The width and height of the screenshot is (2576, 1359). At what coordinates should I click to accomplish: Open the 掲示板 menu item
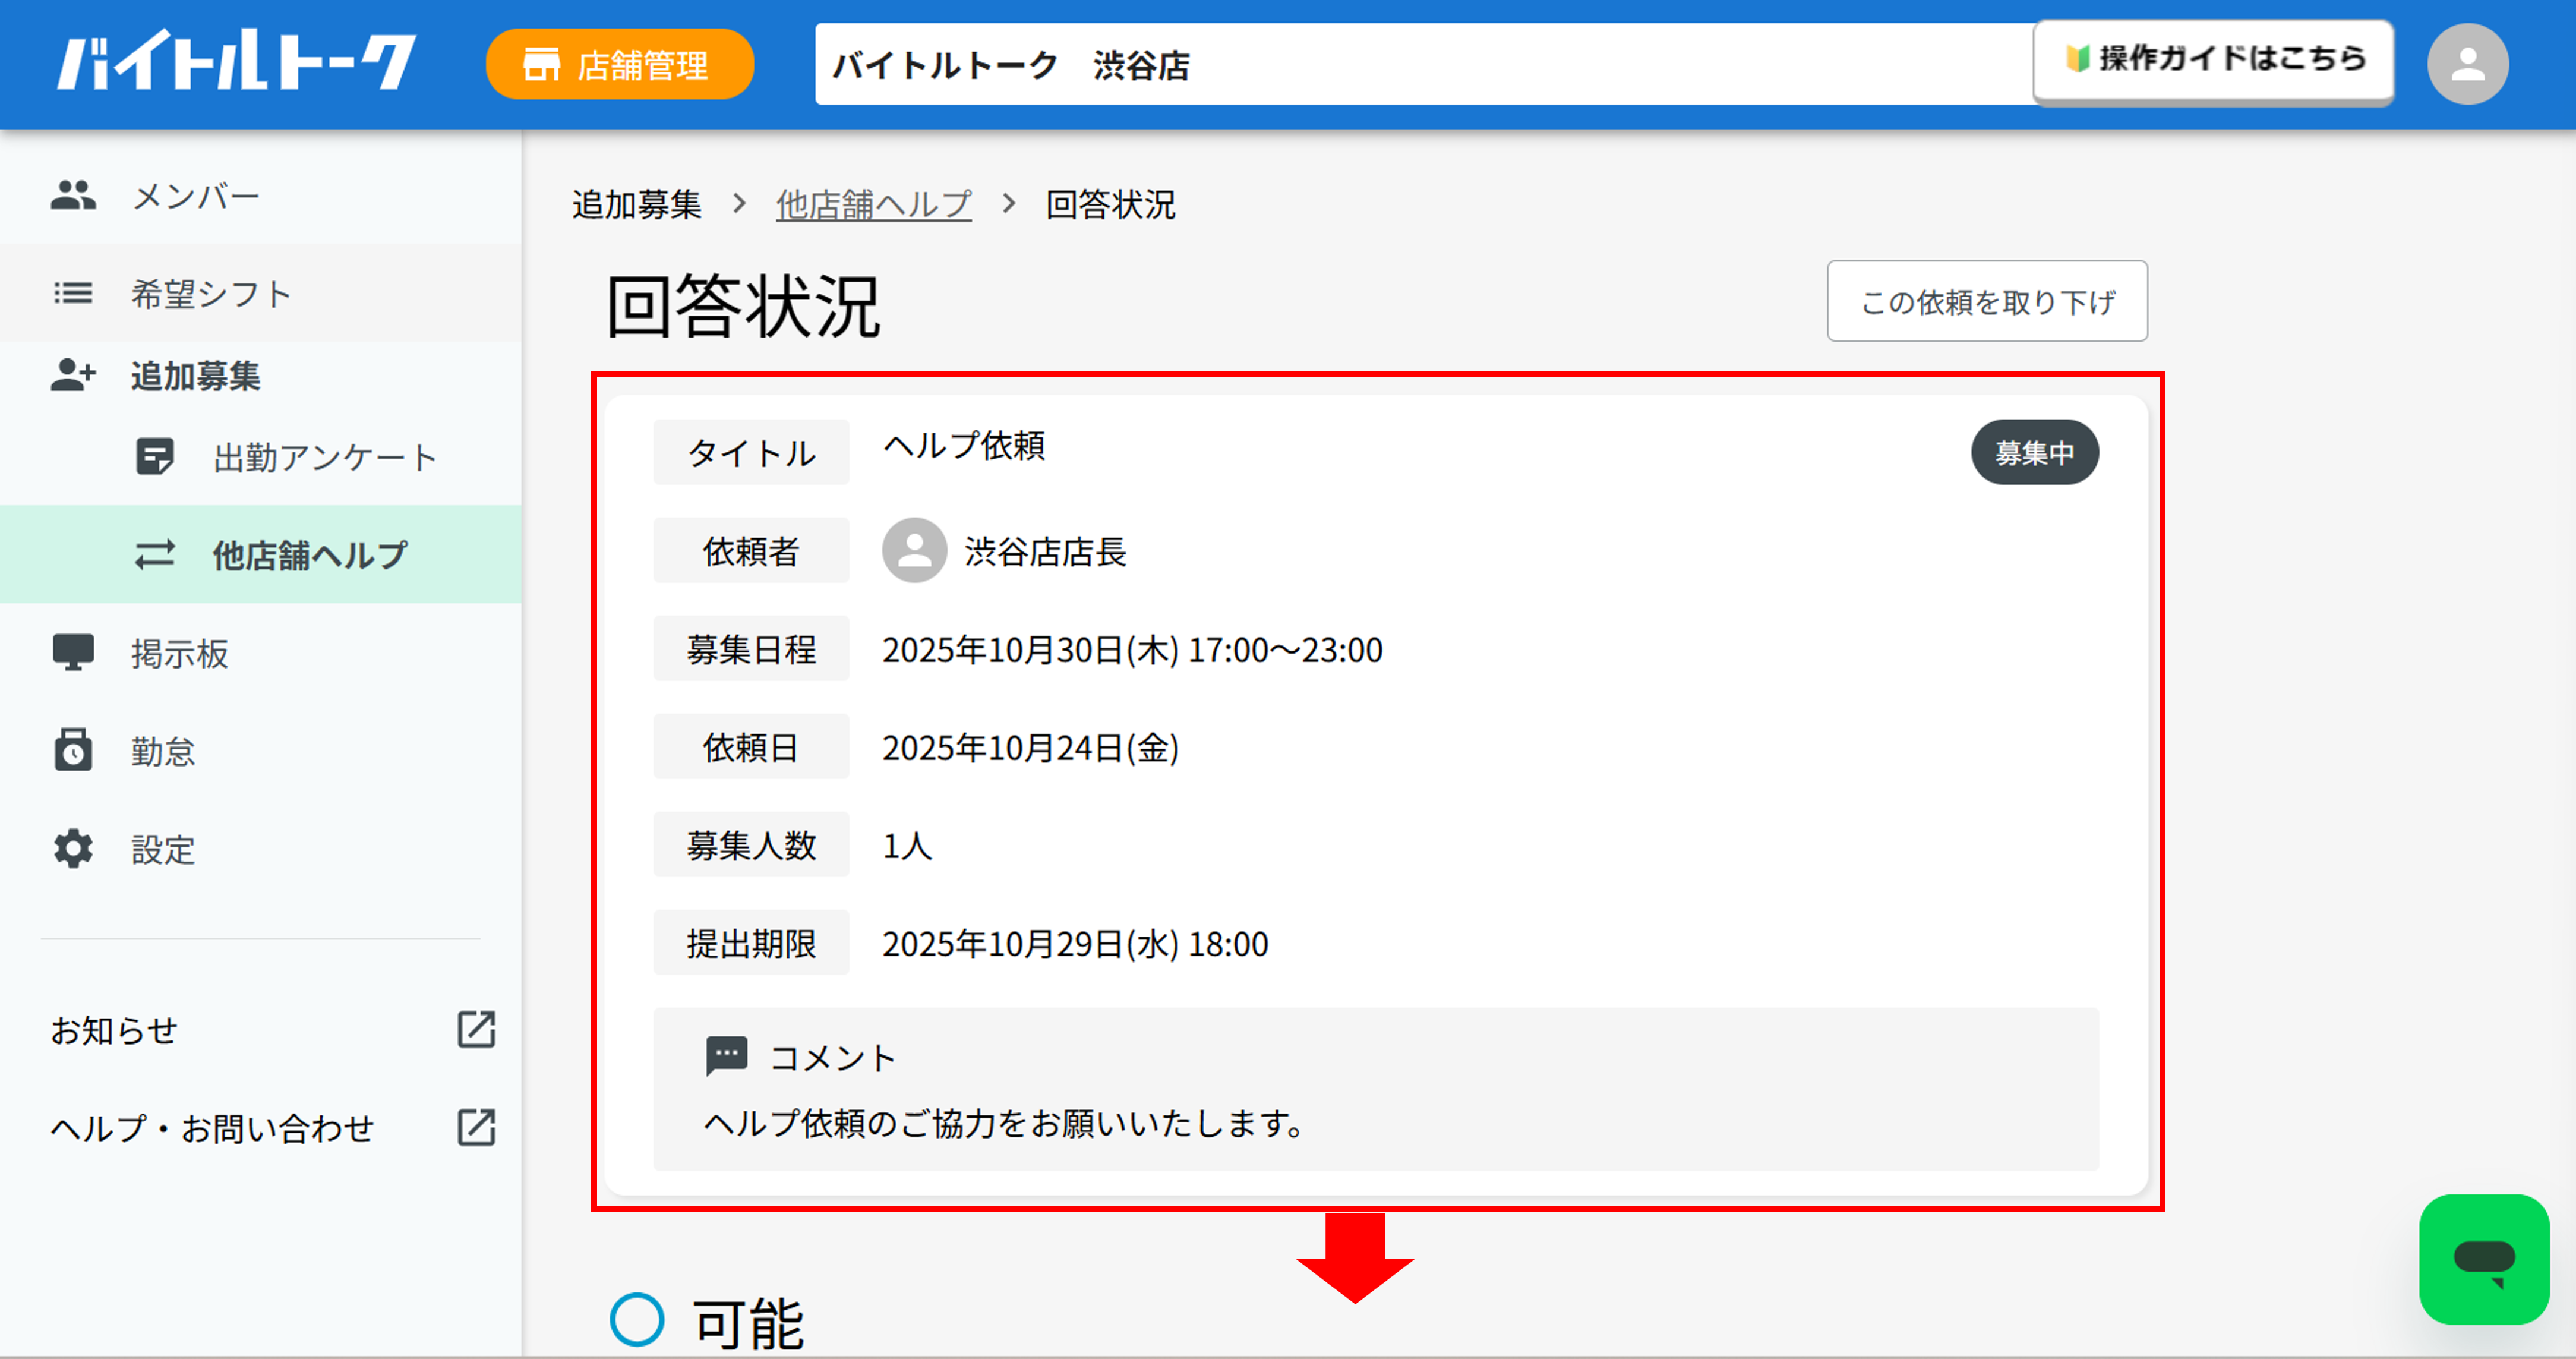[260, 653]
